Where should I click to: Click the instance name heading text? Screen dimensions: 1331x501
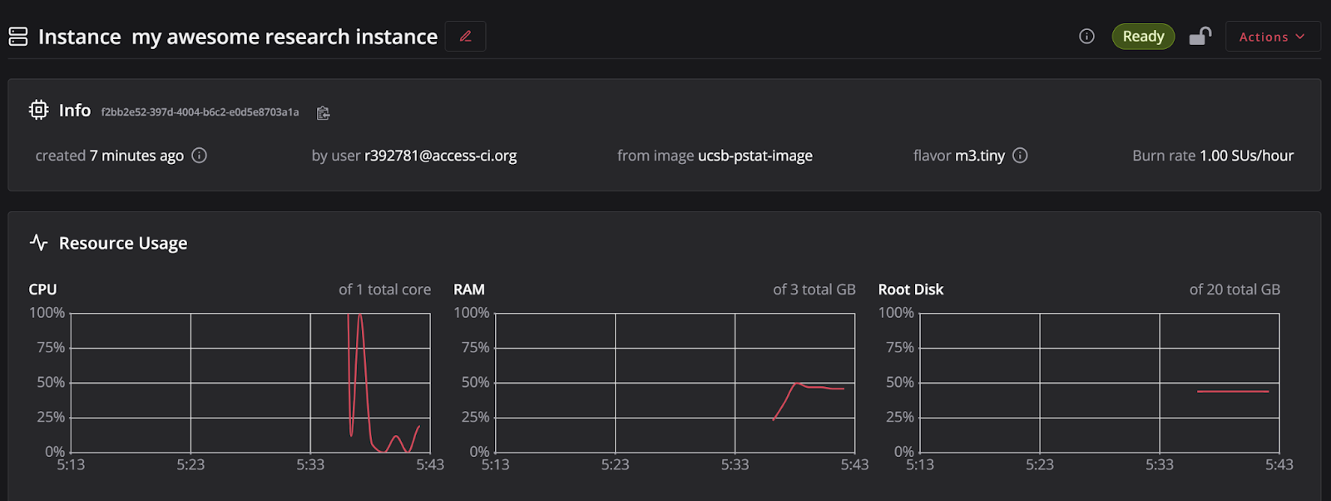285,37
